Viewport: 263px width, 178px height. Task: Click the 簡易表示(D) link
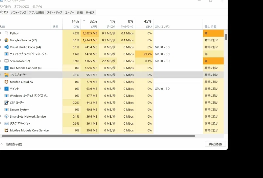[14, 144]
